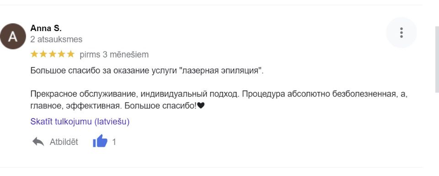Click the second gold star of the rating

pos(43,54)
